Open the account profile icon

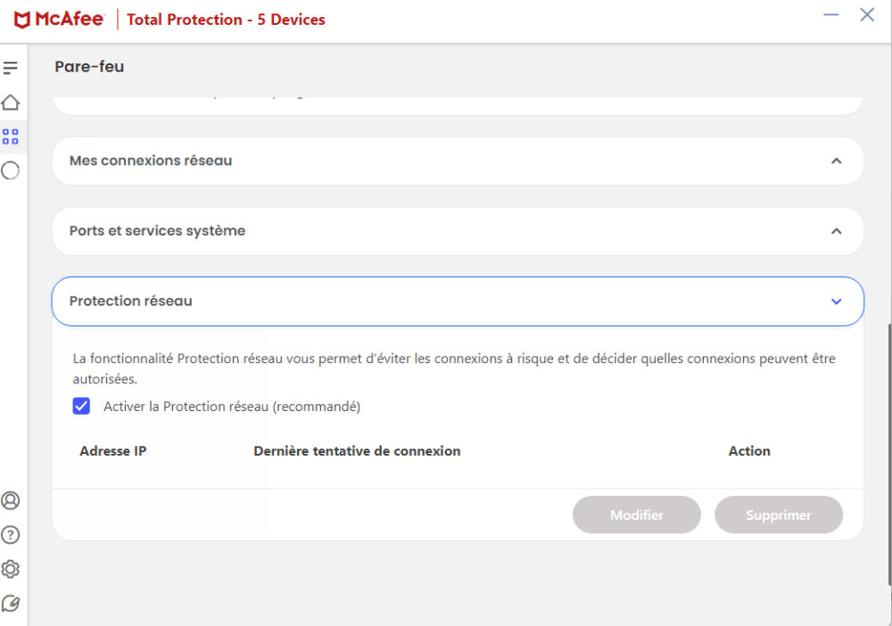point(11,500)
